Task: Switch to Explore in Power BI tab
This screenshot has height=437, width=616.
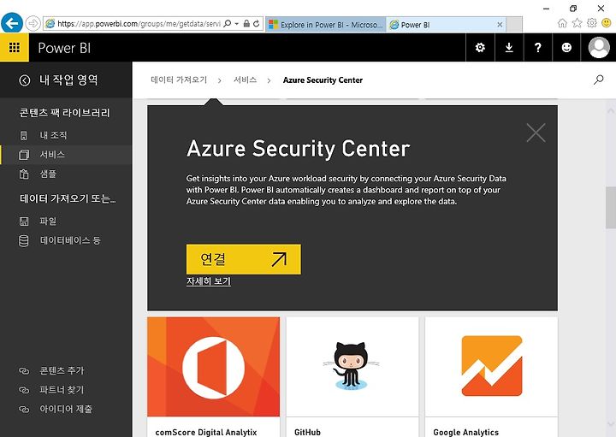Action: coord(326,25)
